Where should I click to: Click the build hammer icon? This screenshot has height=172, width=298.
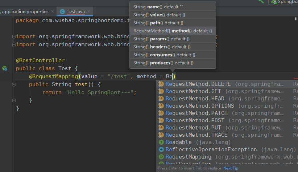pyautogui.click(x=261, y=1)
